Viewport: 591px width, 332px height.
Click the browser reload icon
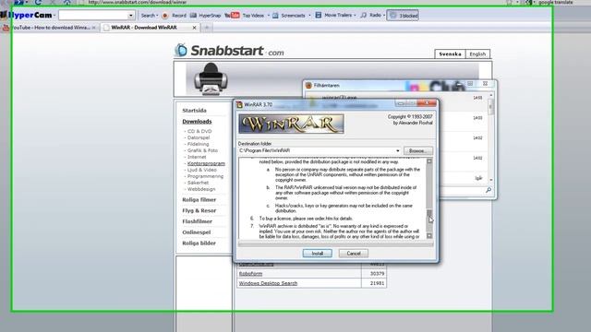point(38,2)
